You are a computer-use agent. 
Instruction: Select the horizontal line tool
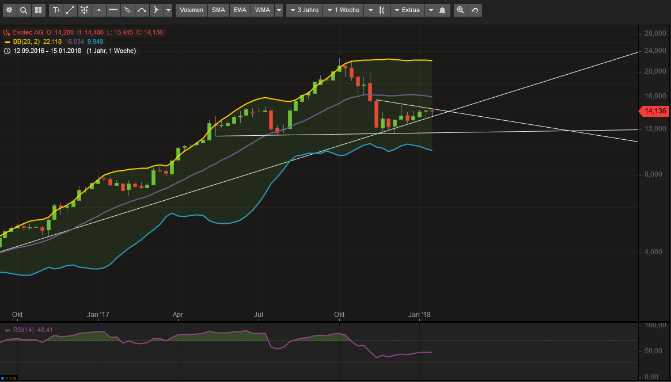99,10
